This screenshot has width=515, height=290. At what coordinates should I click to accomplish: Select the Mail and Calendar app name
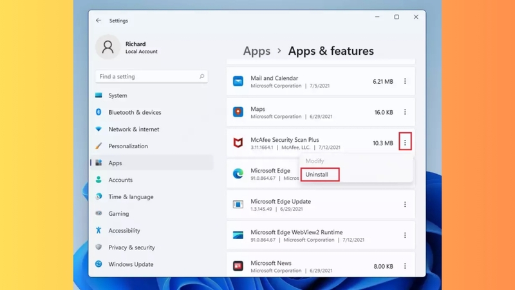(274, 78)
